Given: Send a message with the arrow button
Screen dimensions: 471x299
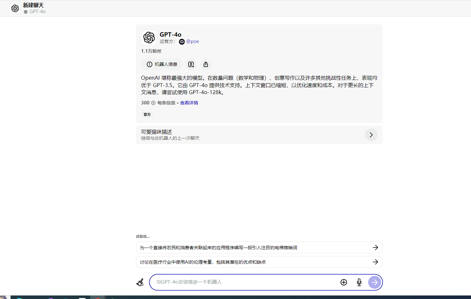Looking at the screenshot, I should [374, 282].
